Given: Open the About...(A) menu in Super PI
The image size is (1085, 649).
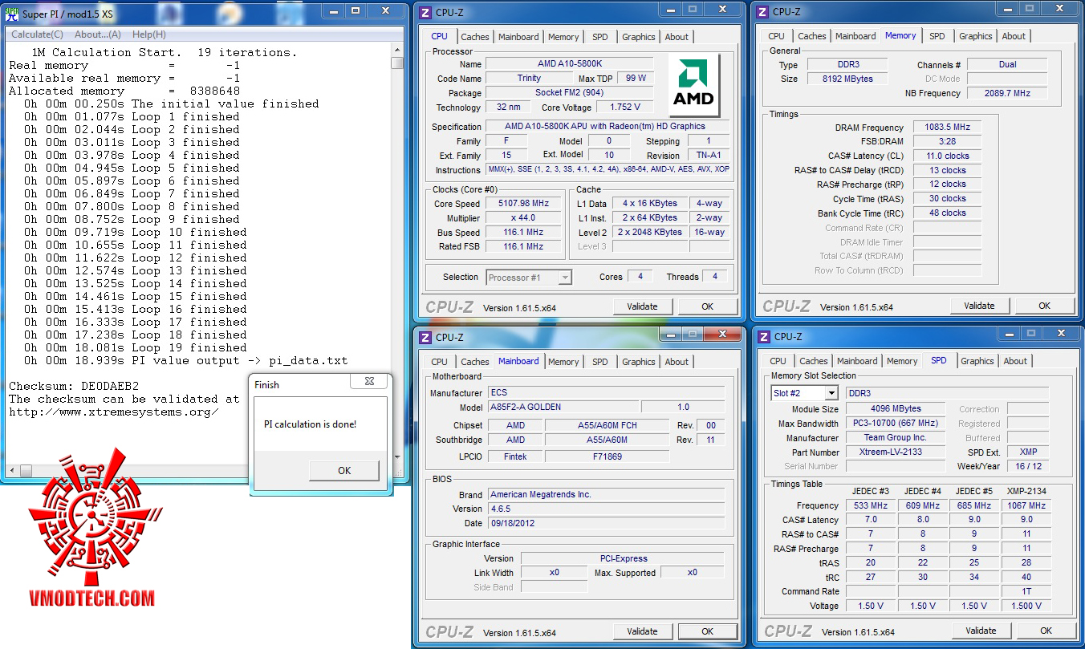Looking at the screenshot, I should click(98, 34).
